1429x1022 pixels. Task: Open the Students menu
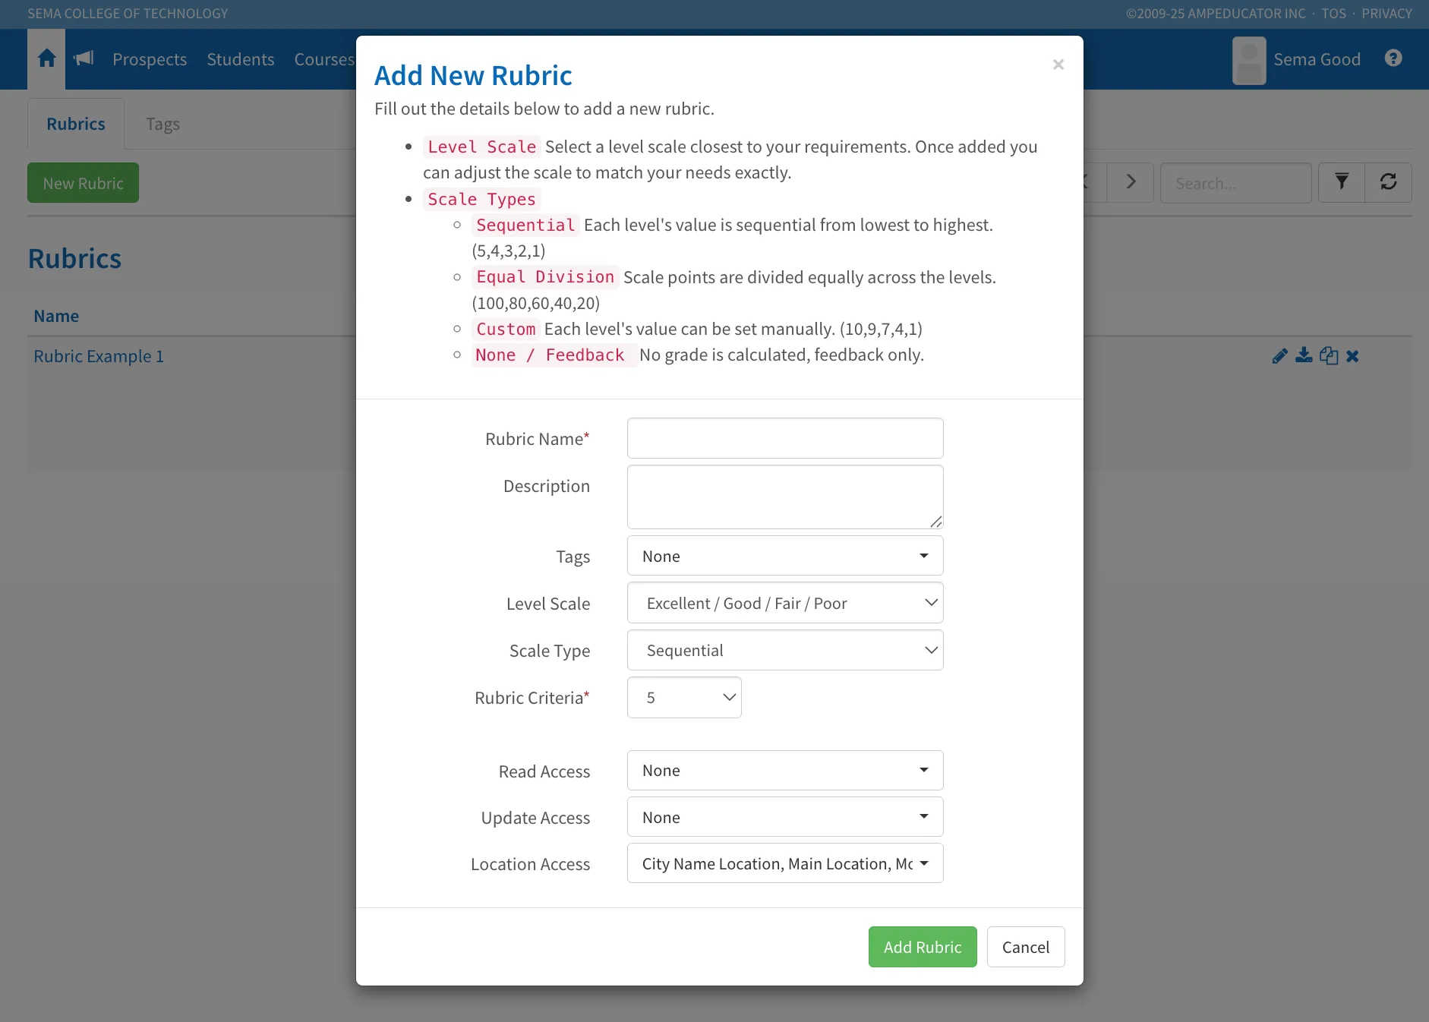click(241, 59)
